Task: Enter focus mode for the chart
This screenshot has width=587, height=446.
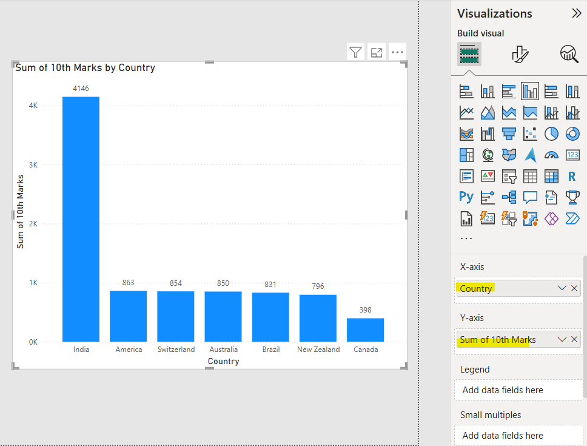Action: [x=377, y=52]
